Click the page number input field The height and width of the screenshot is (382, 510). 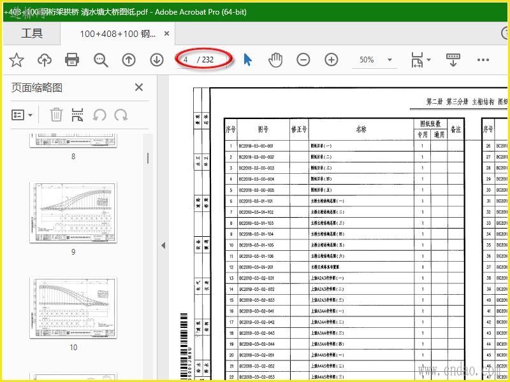(x=187, y=60)
